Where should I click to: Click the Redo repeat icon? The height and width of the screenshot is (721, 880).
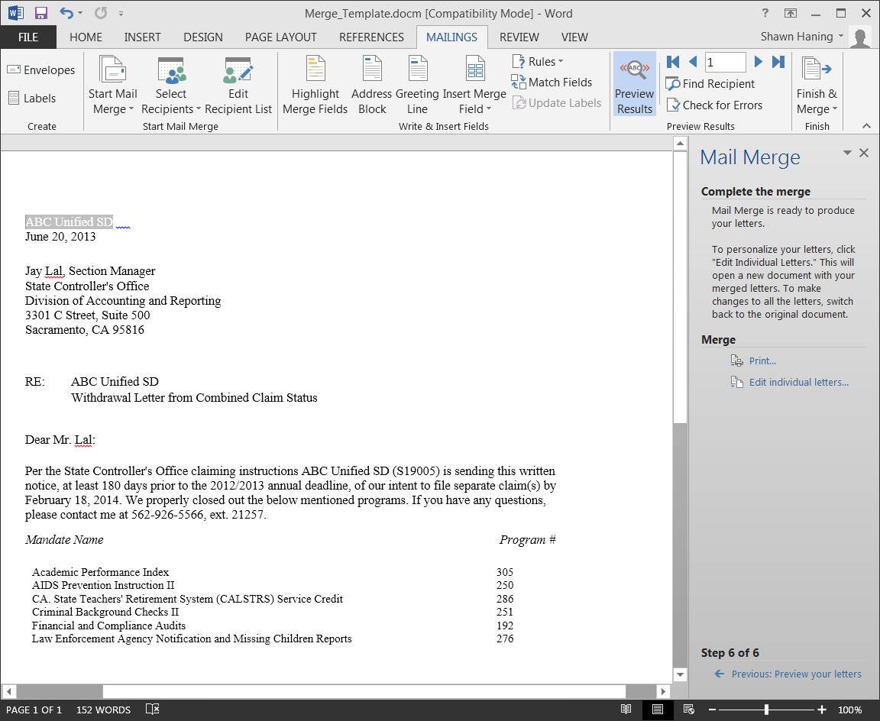pos(101,13)
